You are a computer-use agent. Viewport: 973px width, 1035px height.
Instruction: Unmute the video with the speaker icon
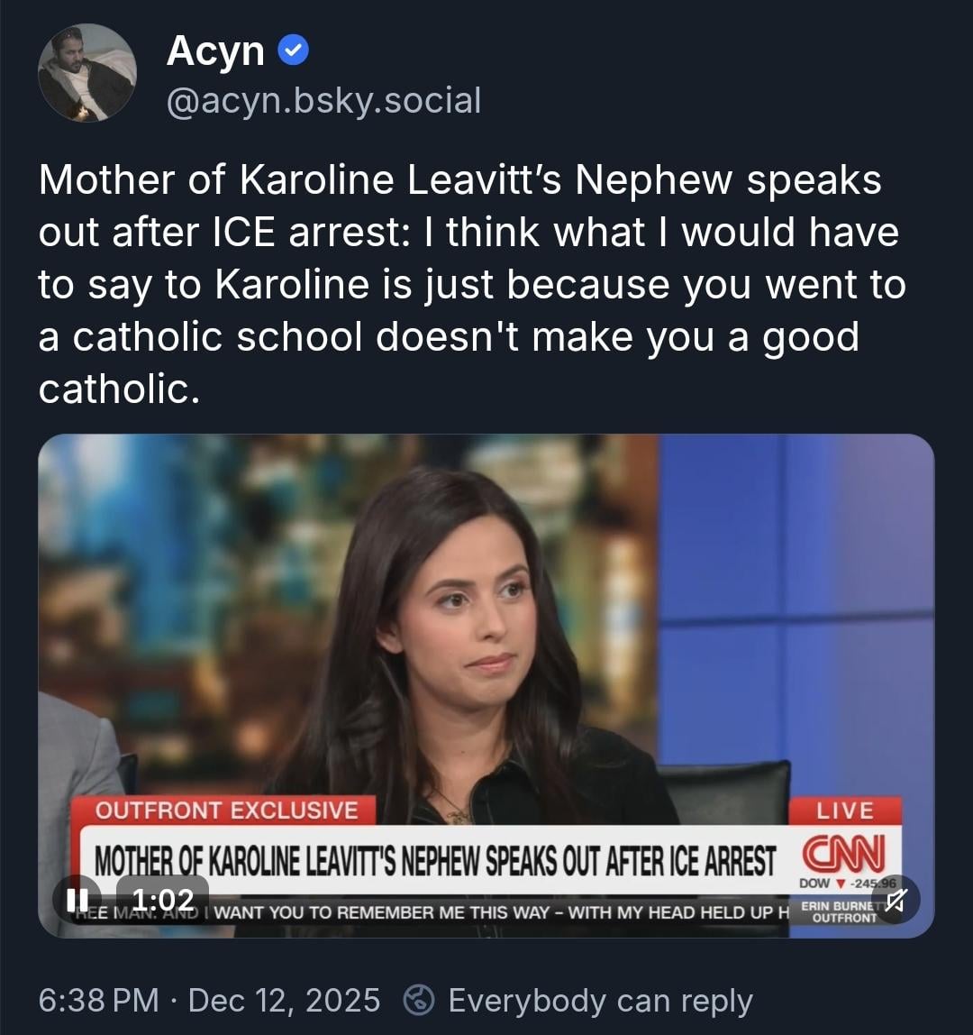coord(896,900)
